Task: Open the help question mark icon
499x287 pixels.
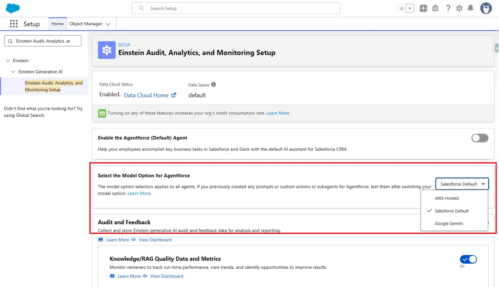Action: 448,8
